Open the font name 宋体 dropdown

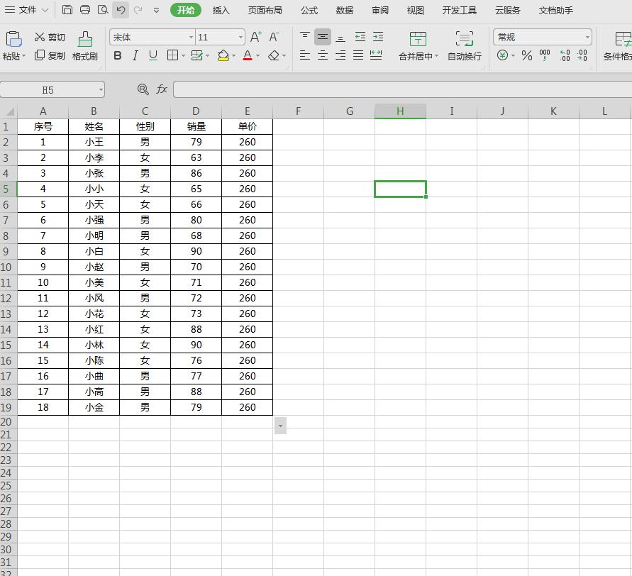(191, 37)
